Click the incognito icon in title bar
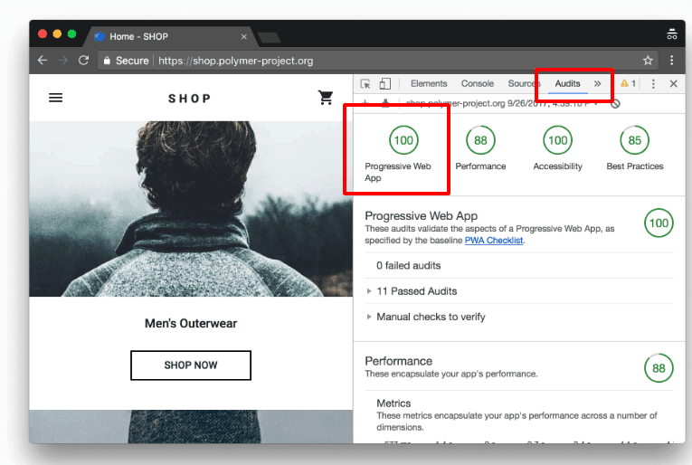The image size is (692, 465). point(672,34)
